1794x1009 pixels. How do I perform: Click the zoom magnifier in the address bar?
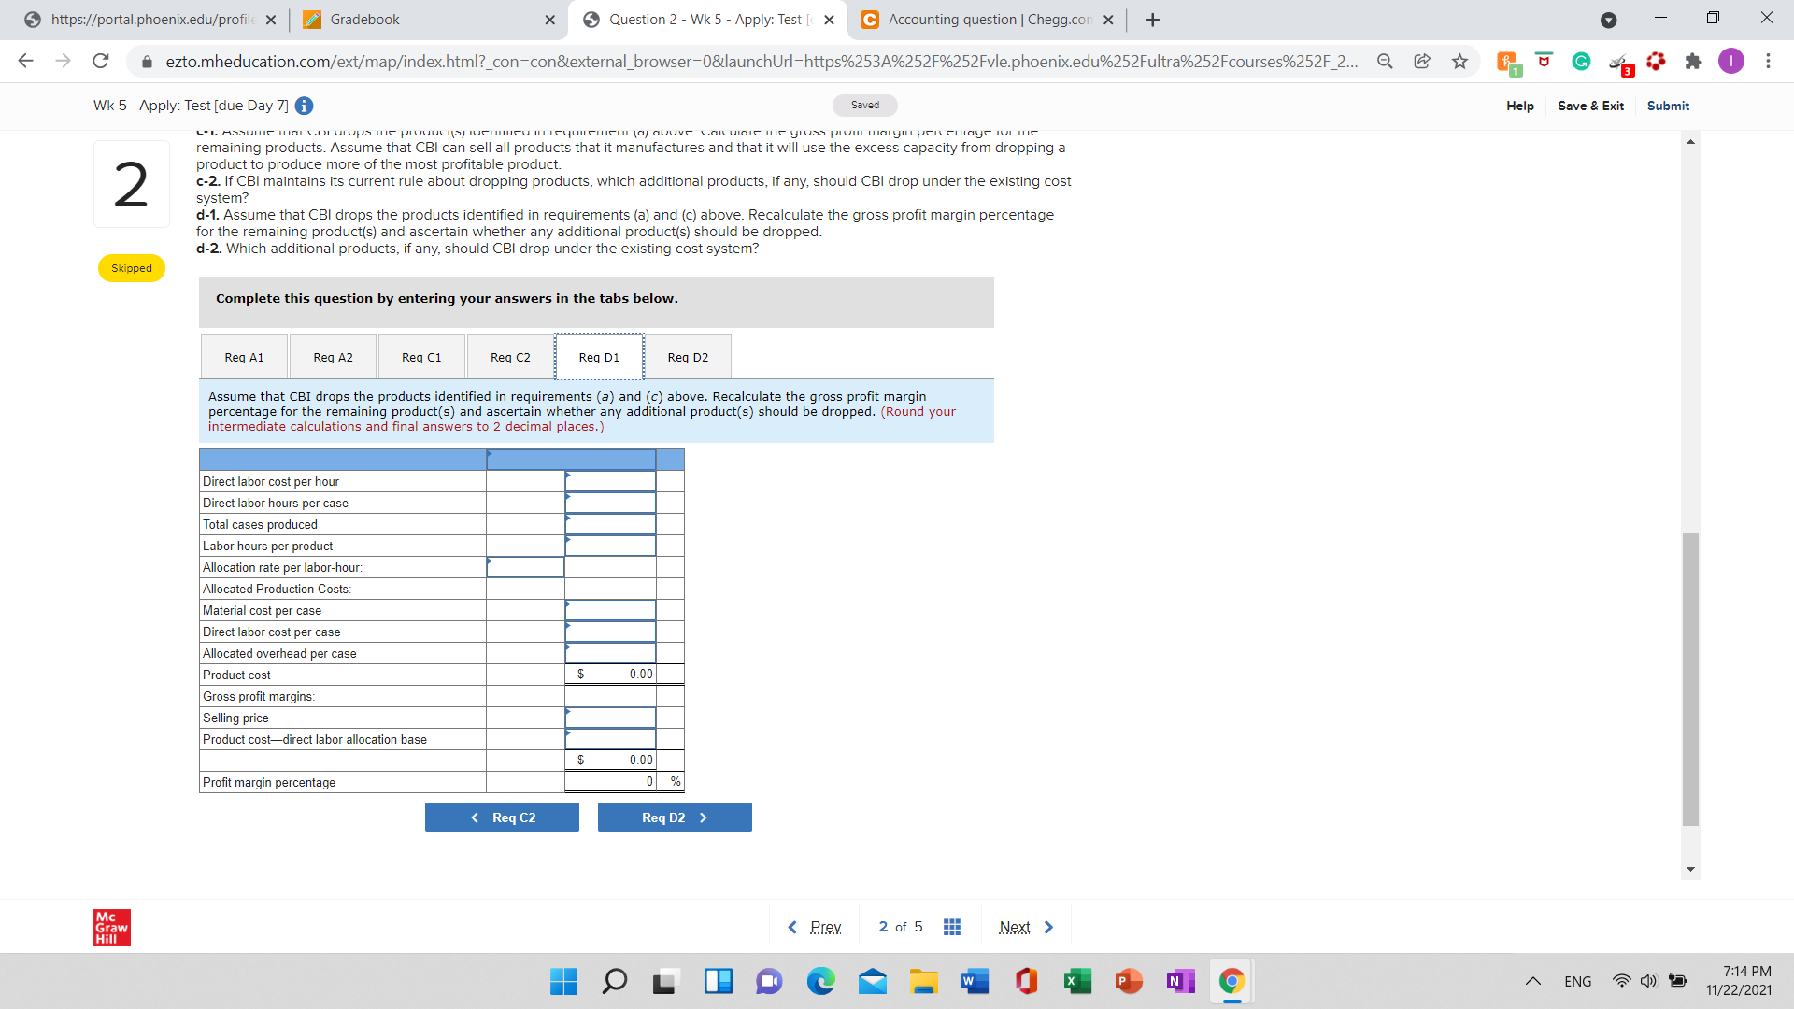point(1385,61)
